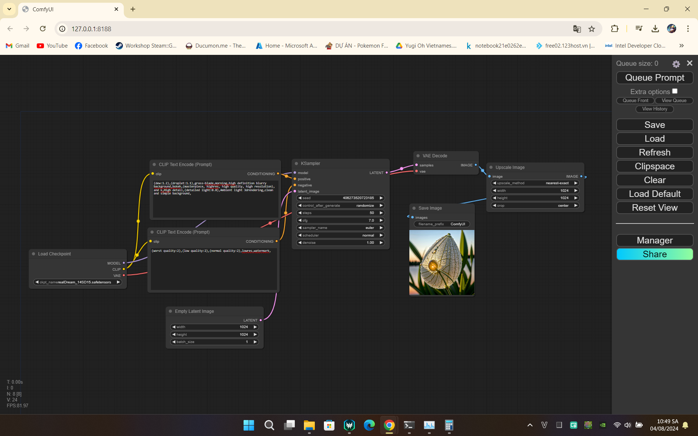Click batch_size value field
The image size is (698, 436).
pos(214,342)
